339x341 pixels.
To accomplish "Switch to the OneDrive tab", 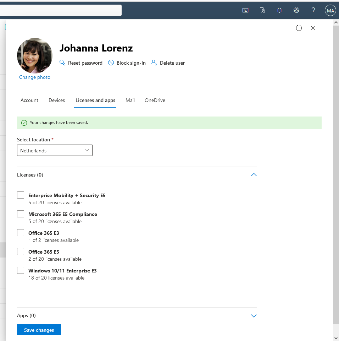I will coord(155,100).
